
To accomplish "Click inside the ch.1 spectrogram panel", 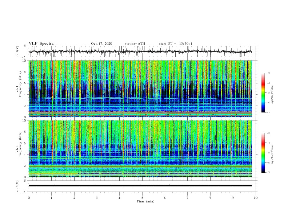I will tap(140, 89).
